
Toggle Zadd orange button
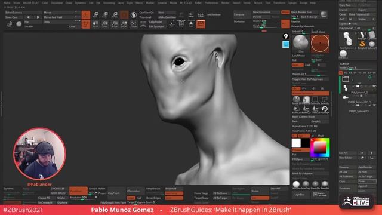coord(297,65)
